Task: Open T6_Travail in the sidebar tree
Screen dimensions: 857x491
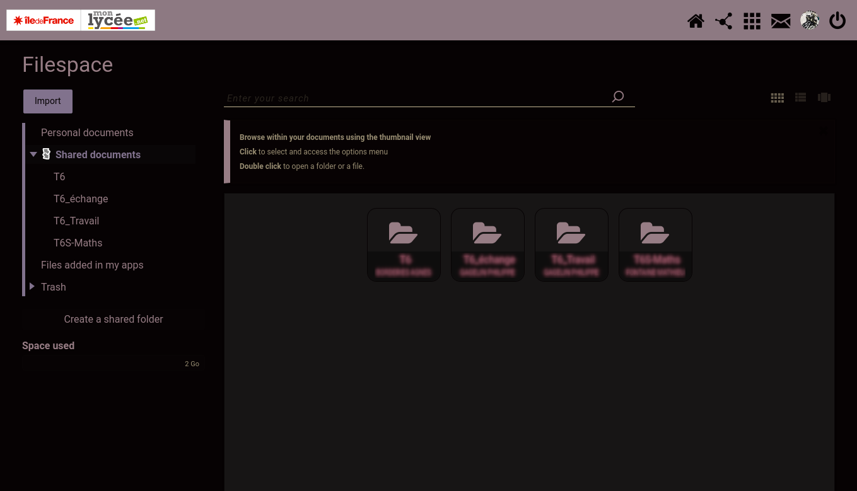Action: point(76,221)
